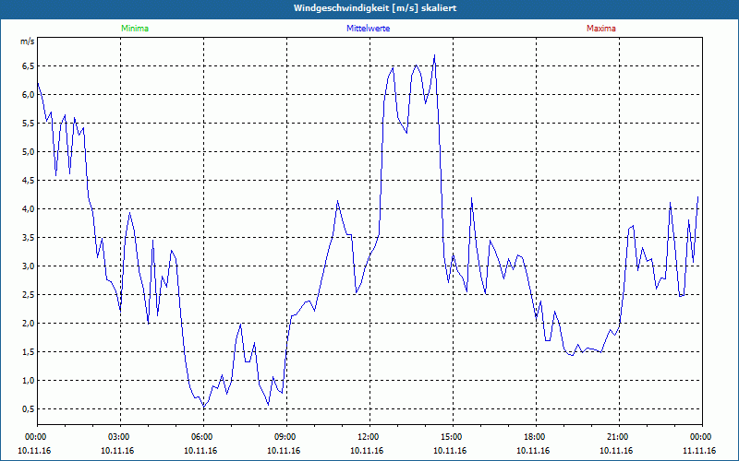Click the 21:00 time axis label
The height and width of the screenshot is (461, 739).
click(x=619, y=437)
